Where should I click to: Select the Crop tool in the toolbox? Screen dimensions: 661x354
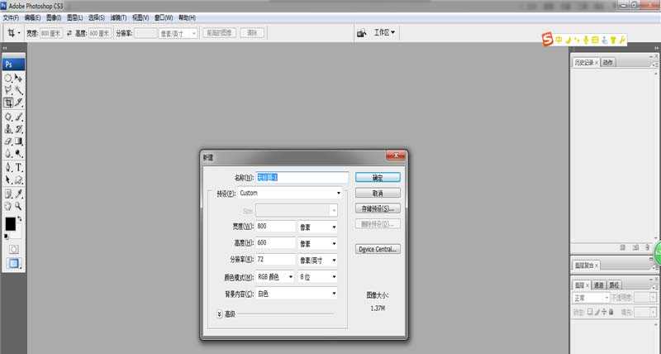[8, 103]
